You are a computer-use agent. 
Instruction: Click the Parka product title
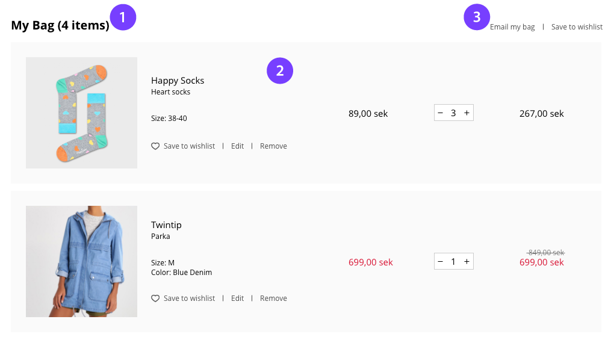point(161,237)
